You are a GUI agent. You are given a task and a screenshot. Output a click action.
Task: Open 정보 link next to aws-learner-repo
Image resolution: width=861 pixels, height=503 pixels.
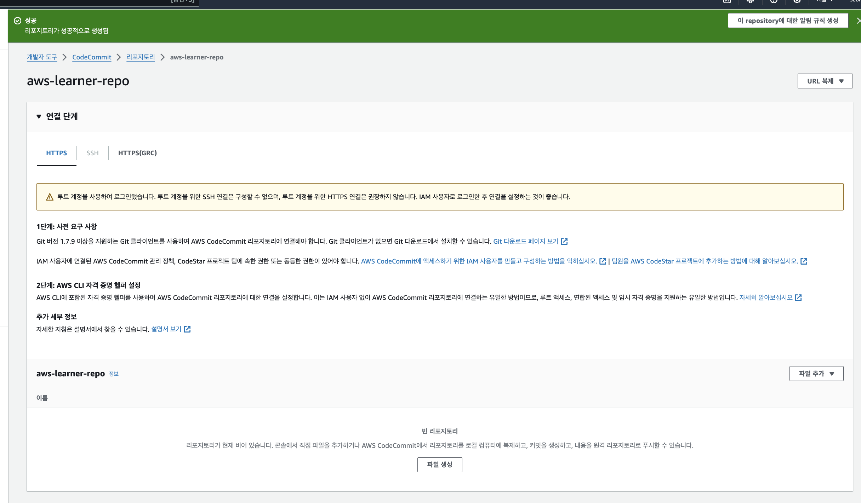pyautogui.click(x=114, y=374)
